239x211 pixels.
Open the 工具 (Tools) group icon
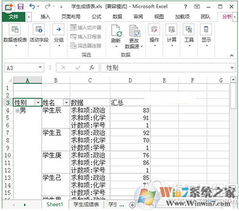[x=189, y=29]
